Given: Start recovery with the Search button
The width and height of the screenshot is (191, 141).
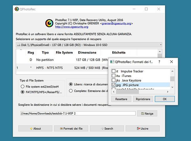Looking at the screenshot, I should point(107,128).
